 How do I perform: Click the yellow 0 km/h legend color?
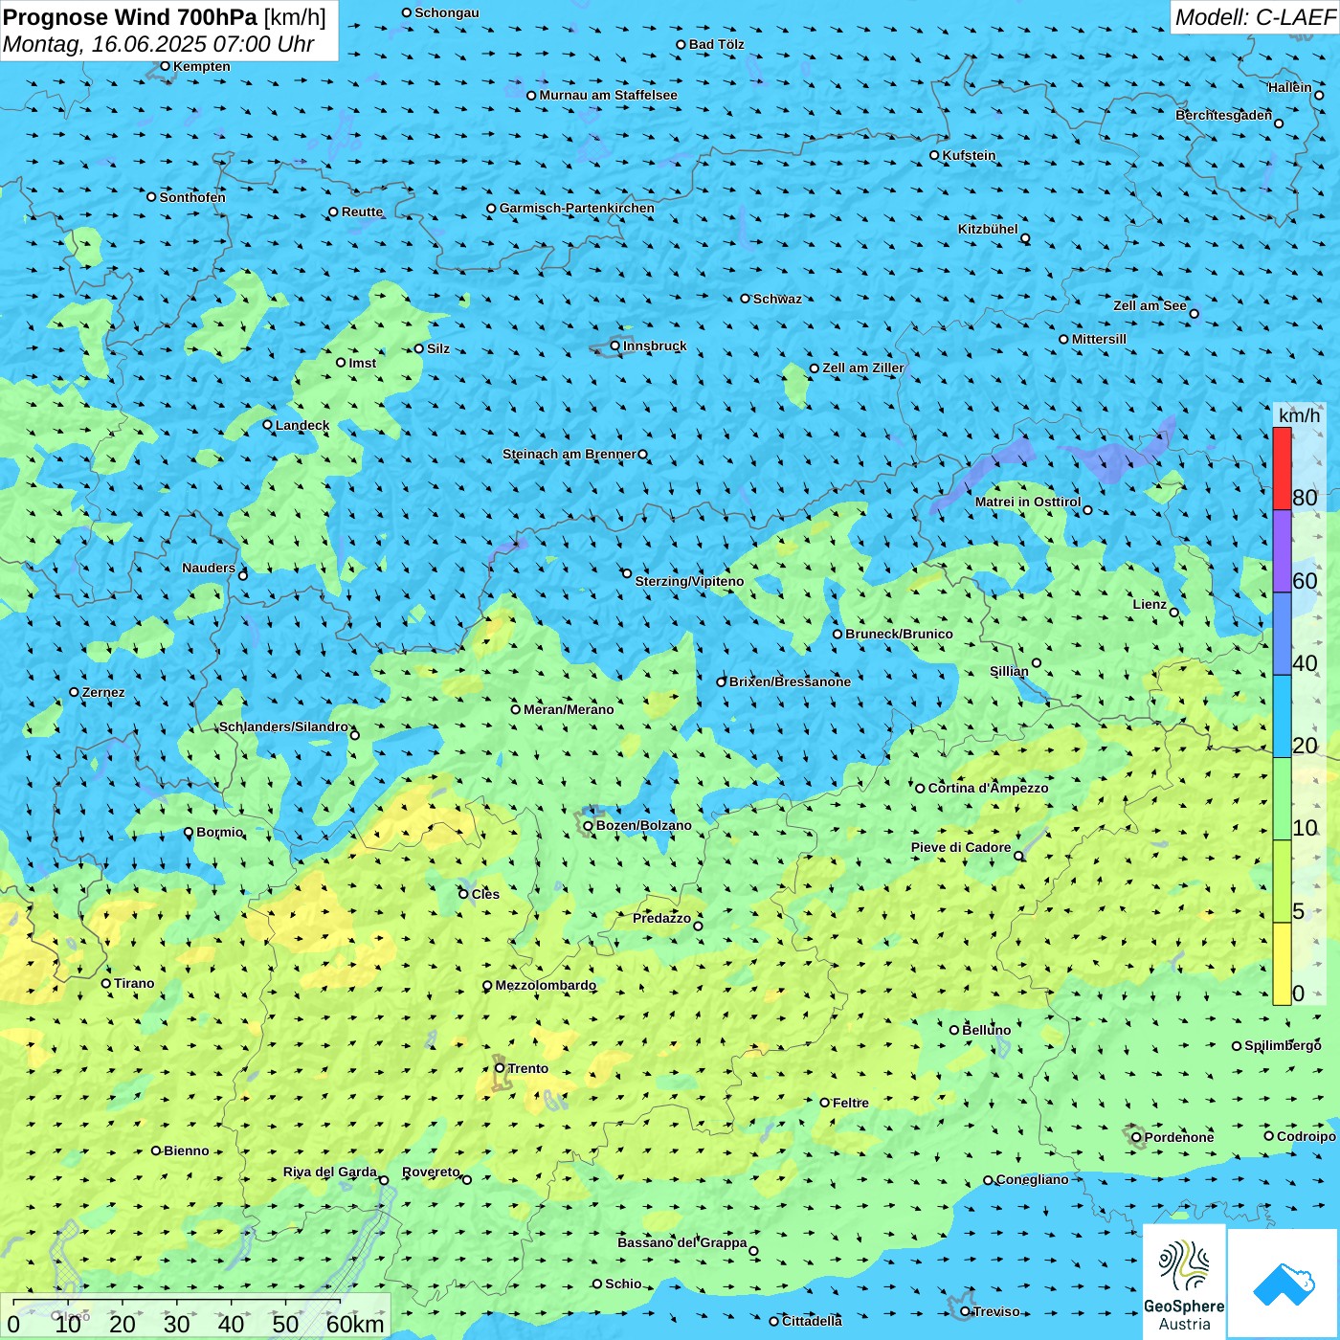tap(1282, 964)
